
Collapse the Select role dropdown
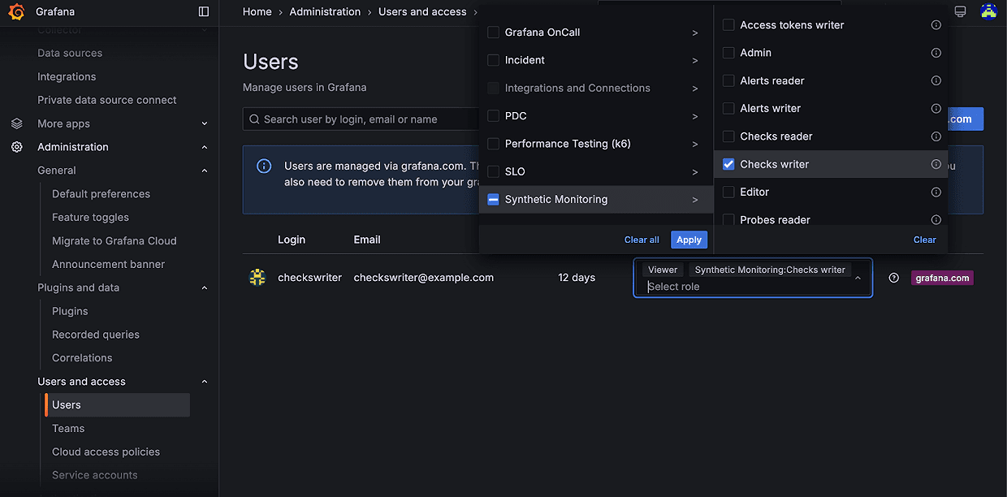point(858,277)
